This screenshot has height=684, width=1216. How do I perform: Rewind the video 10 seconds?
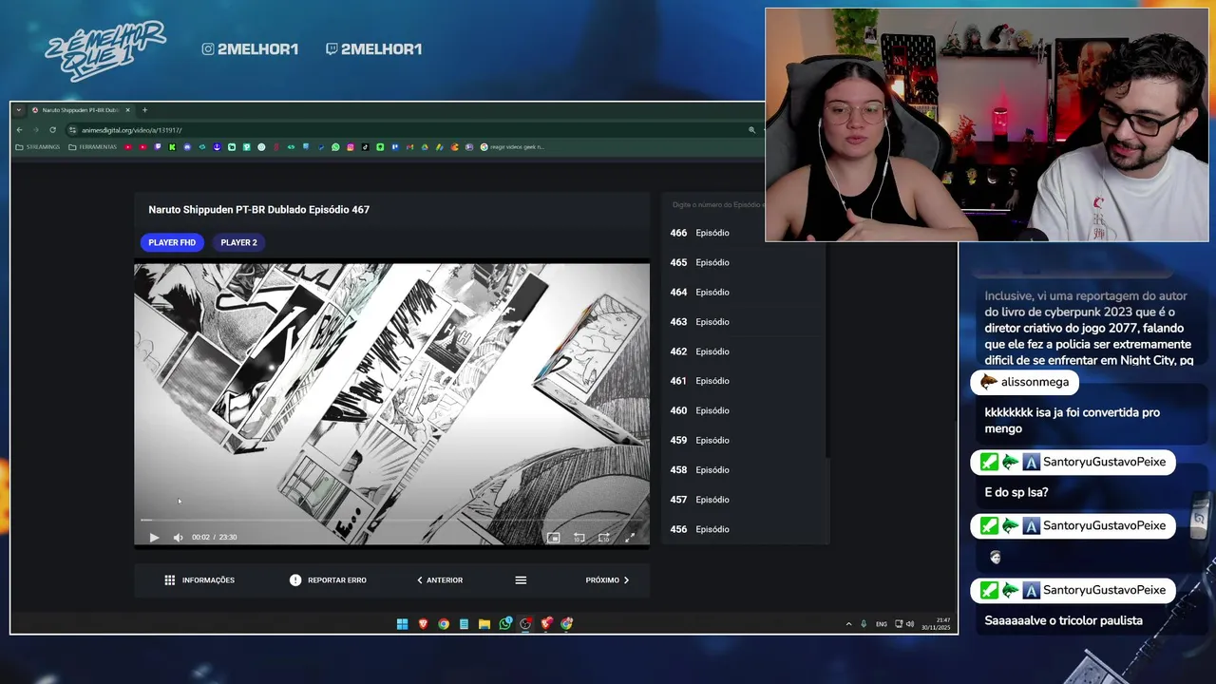tap(579, 538)
